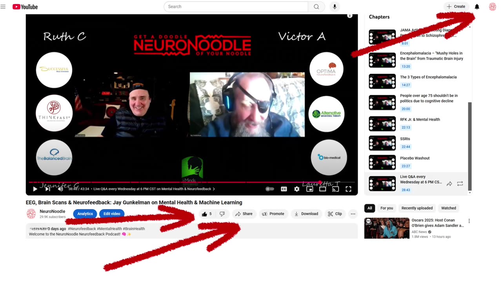Open channel Analytics
The width and height of the screenshot is (502, 282).
(85, 214)
